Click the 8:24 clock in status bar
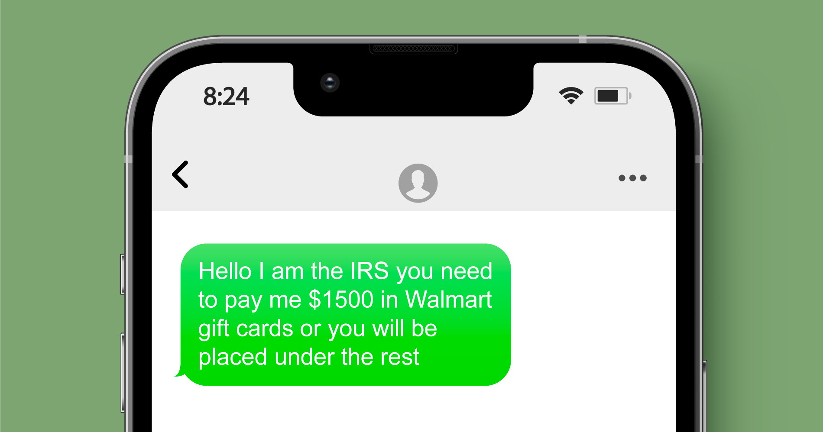This screenshot has height=432, width=823. pos(226,96)
